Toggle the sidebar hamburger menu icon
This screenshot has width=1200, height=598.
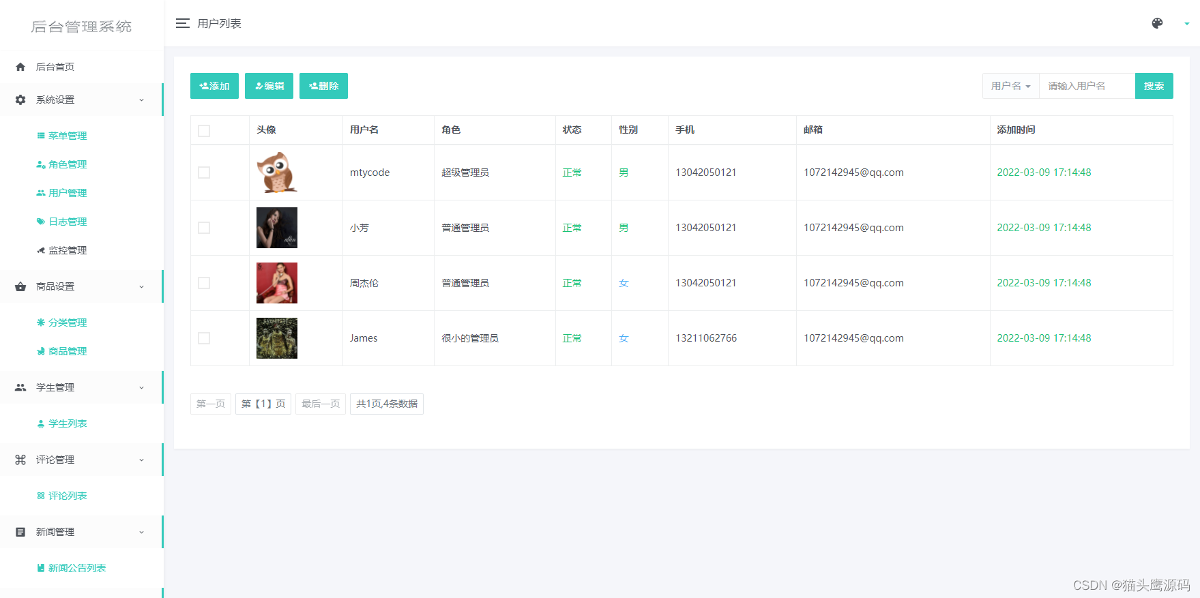(182, 23)
